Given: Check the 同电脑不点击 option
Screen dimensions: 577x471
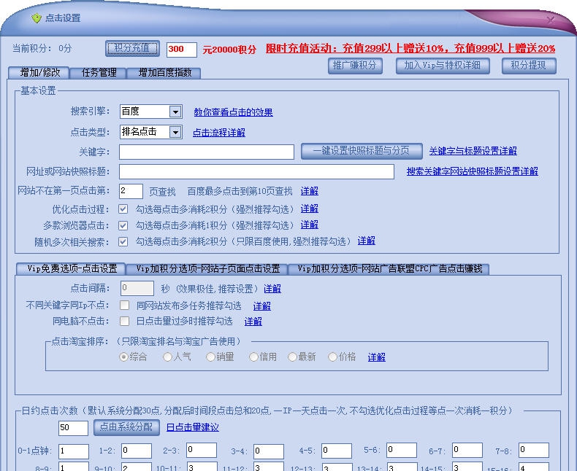Looking at the screenshot, I should (x=125, y=322).
